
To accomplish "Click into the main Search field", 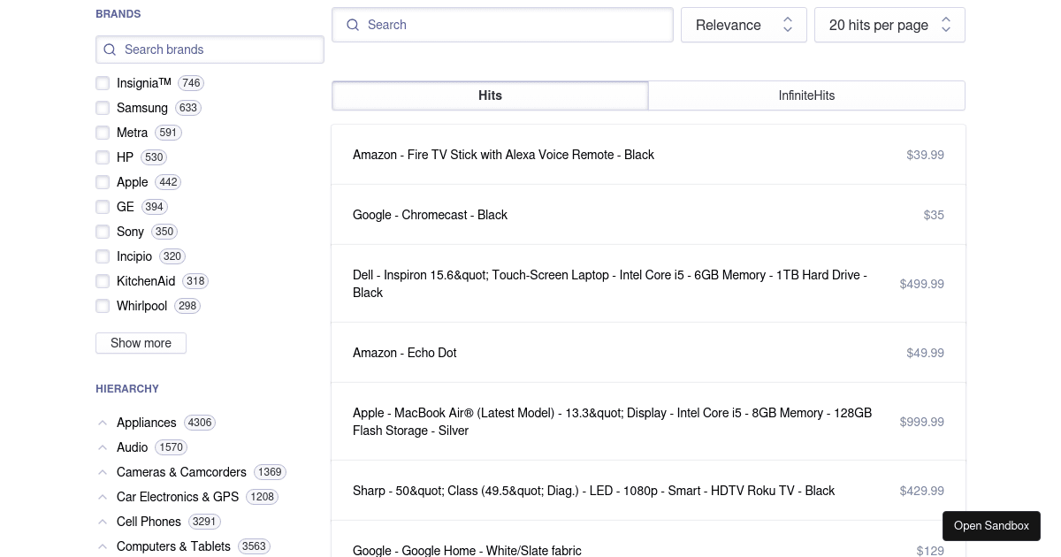I will coord(502,25).
